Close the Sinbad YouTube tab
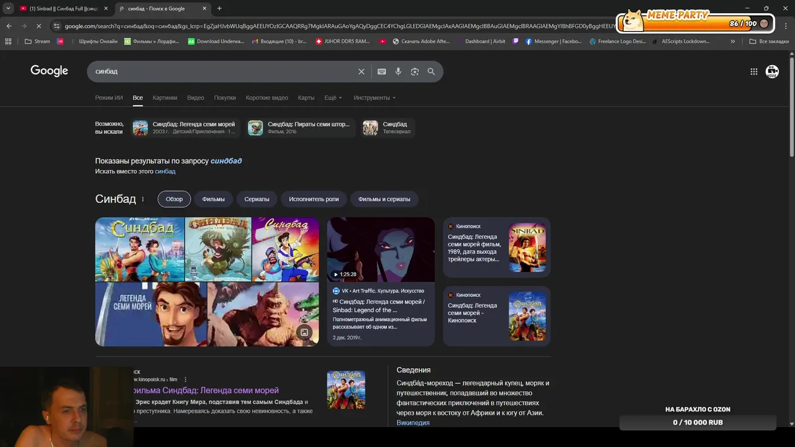This screenshot has width=795, height=447. pyautogui.click(x=106, y=8)
